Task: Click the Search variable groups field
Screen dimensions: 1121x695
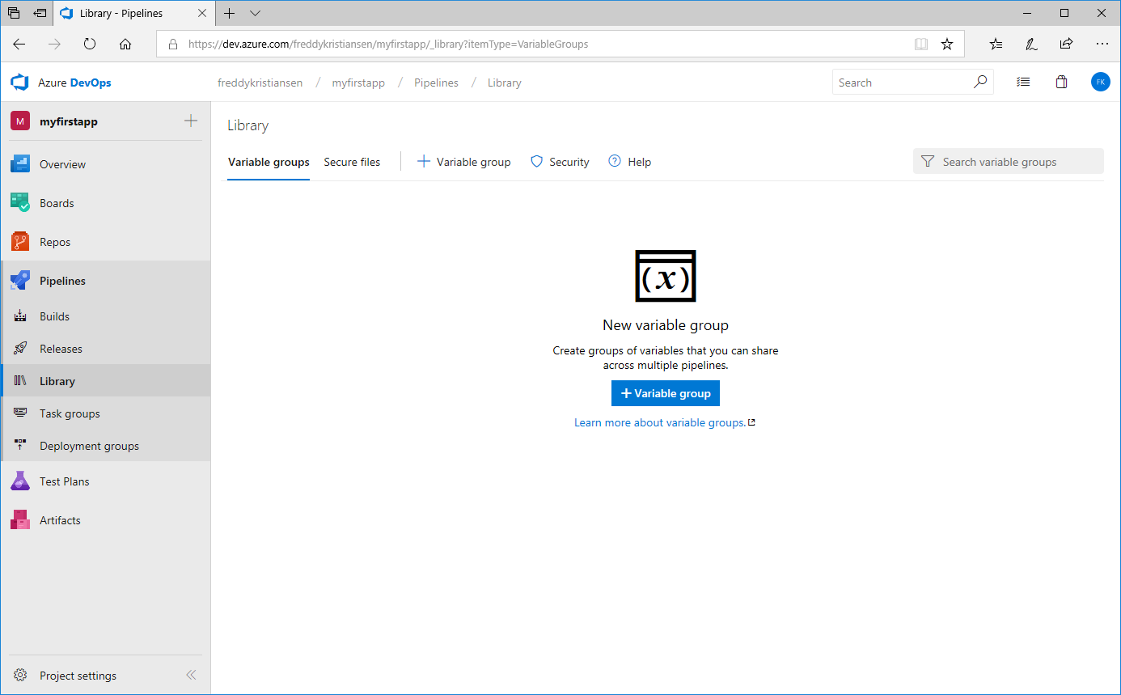Action: pyautogui.click(x=1008, y=162)
